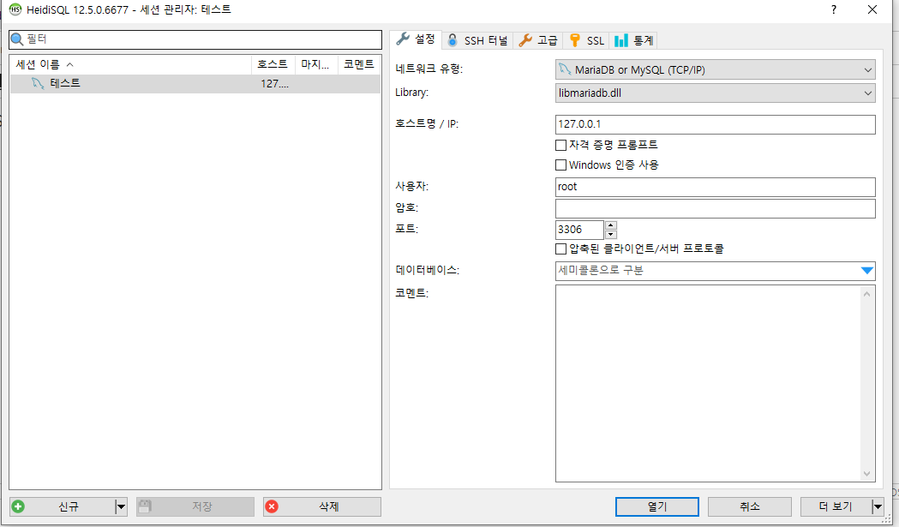Screen dimensions: 899x527
Task: Open the 데이터베이스 dropdown arrow
Action: click(x=867, y=271)
